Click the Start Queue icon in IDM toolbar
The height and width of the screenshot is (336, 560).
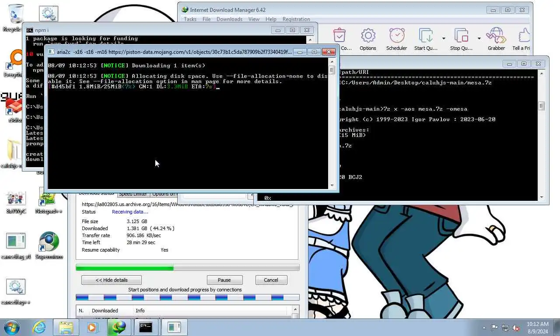point(426,39)
